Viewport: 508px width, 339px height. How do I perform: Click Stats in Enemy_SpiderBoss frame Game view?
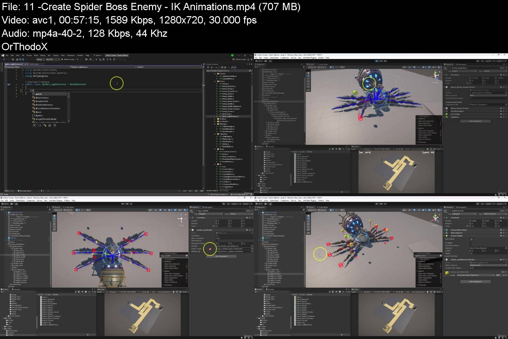[x=439, y=149]
